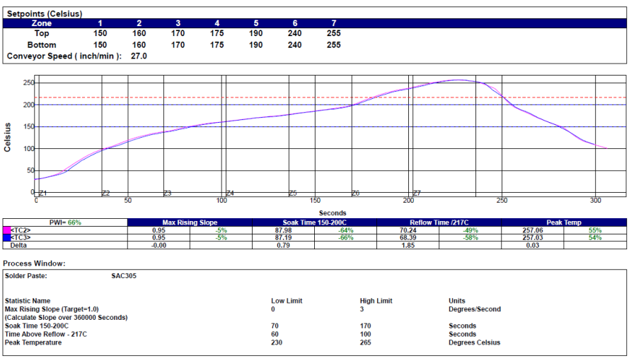Click the "Units" column heading
The height and width of the screenshot is (358, 629).
click(457, 301)
